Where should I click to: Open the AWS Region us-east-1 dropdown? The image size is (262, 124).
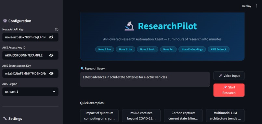(x=31, y=92)
